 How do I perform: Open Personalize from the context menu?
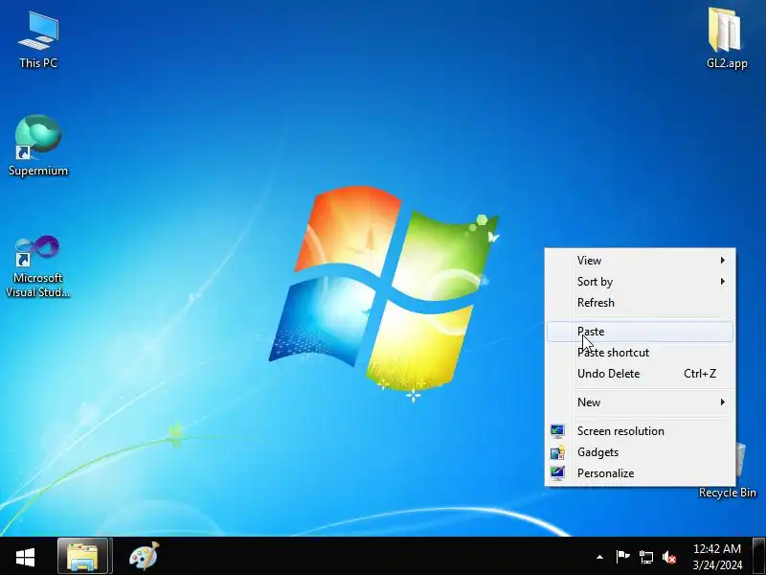pyautogui.click(x=640, y=473)
